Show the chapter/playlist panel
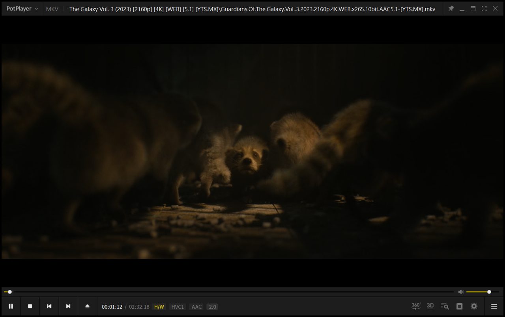Image resolution: width=505 pixels, height=317 pixels. [459, 306]
